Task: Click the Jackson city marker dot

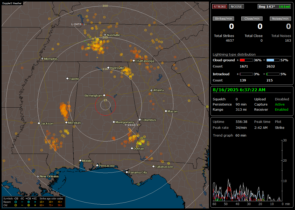Action: pyautogui.click(x=39, y=123)
